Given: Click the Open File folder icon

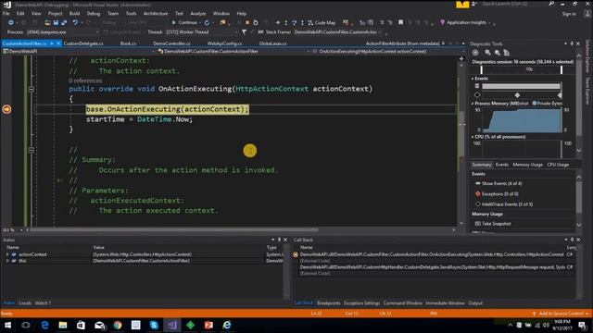Looking at the screenshot, I should pyautogui.click(x=47, y=22).
